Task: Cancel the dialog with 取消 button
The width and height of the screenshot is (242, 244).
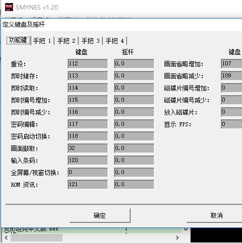Action: coord(215,215)
